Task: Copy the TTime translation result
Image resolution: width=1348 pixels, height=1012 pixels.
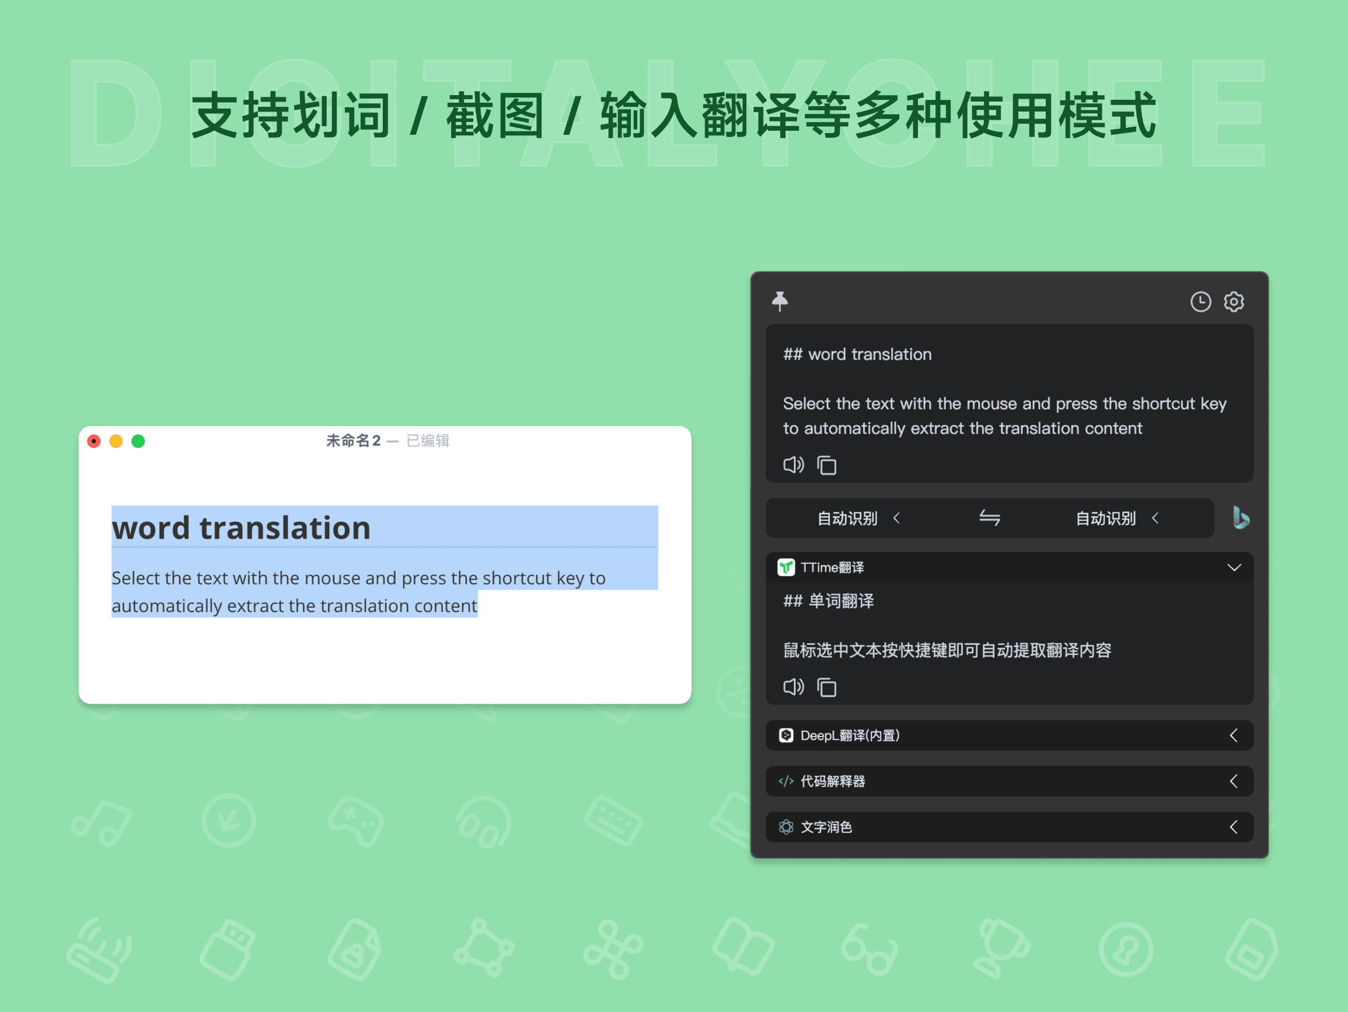Action: pos(827,687)
